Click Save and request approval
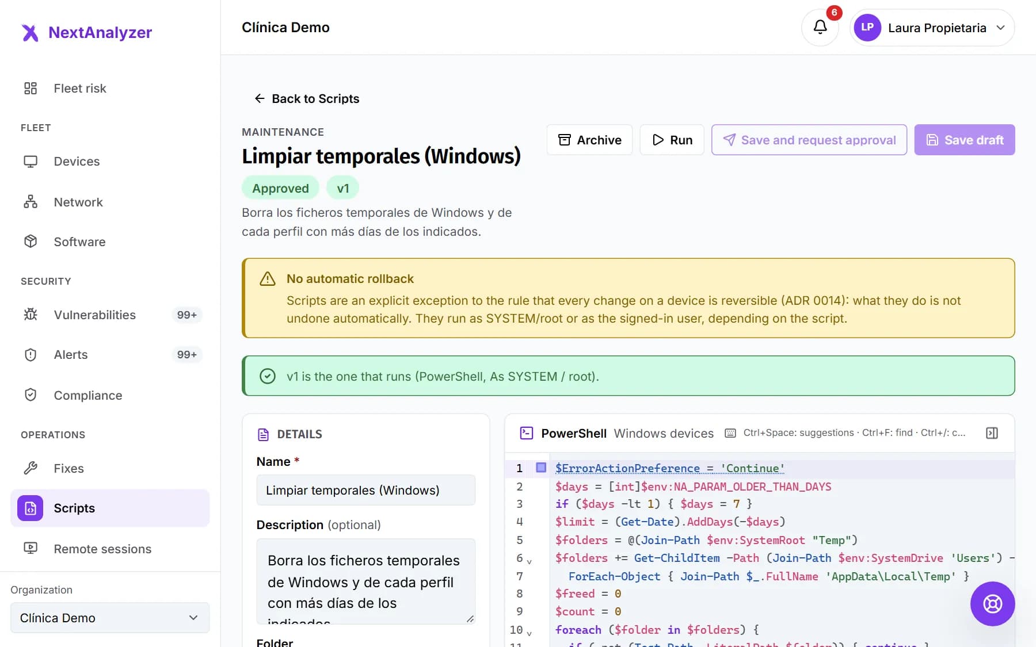This screenshot has height=647, width=1036. [809, 140]
